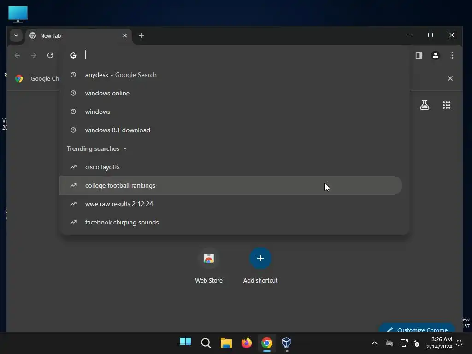The width and height of the screenshot is (472, 354).
Task: Maximize the Chrome window
Action: pyautogui.click(x=431, y=35)
